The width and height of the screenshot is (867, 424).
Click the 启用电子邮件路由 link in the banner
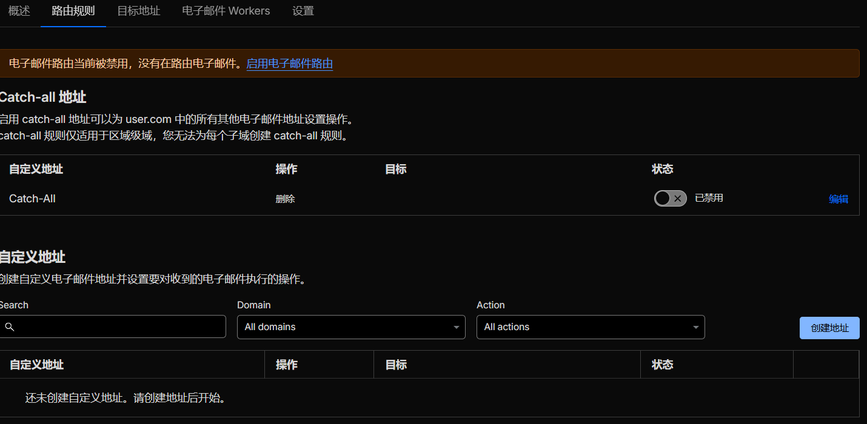(289, 64)
